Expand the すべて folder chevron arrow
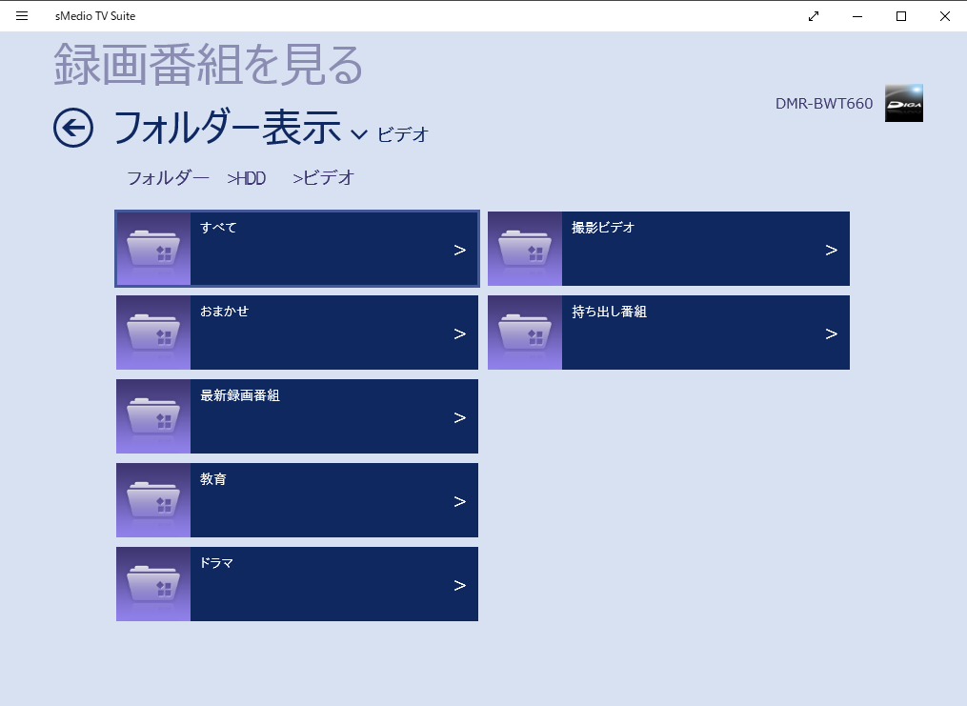This screenshot has height=706, width=967. point(459,251)
